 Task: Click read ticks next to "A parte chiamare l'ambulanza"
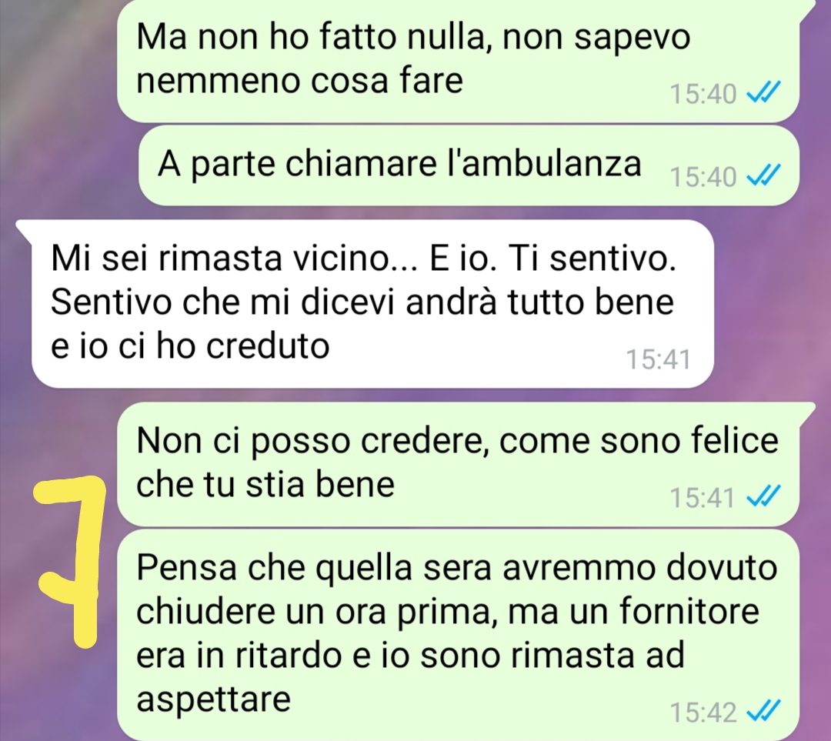pyautogui.click(x=763, y=175)
